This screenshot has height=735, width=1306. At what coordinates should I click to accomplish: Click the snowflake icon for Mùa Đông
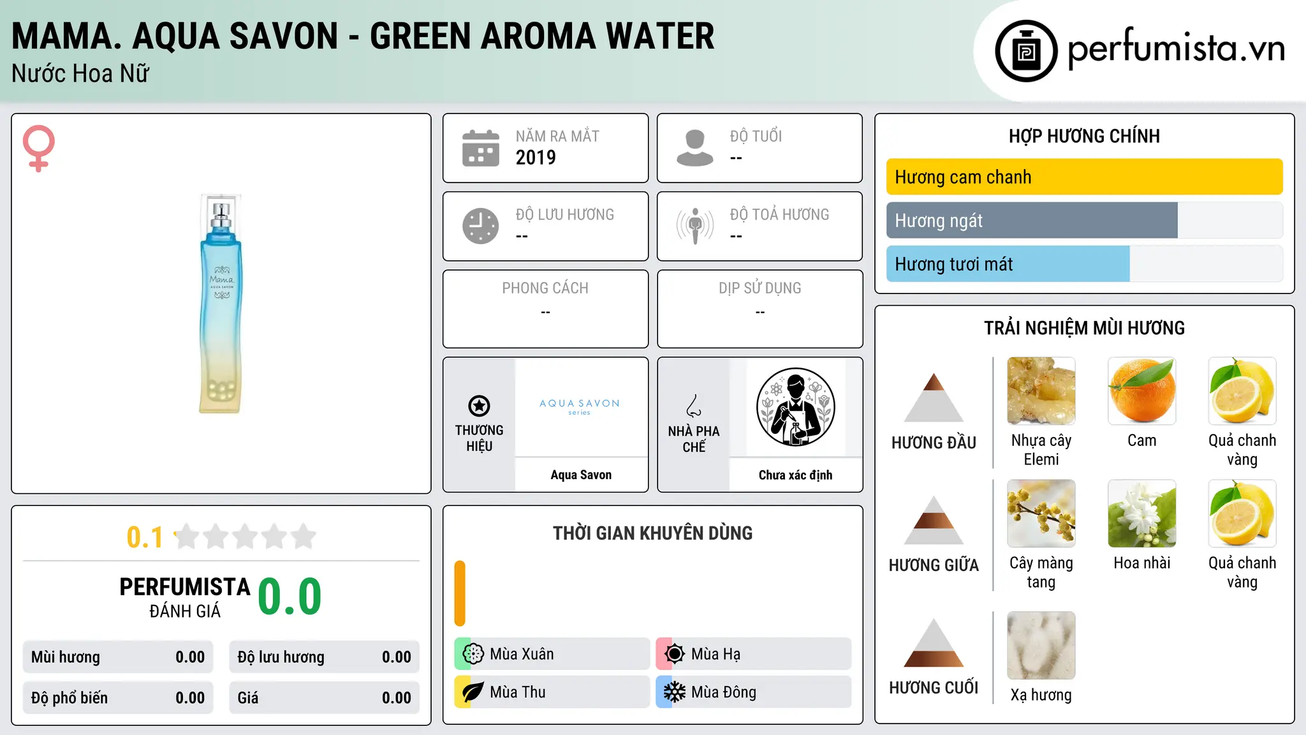coord(675,692)
